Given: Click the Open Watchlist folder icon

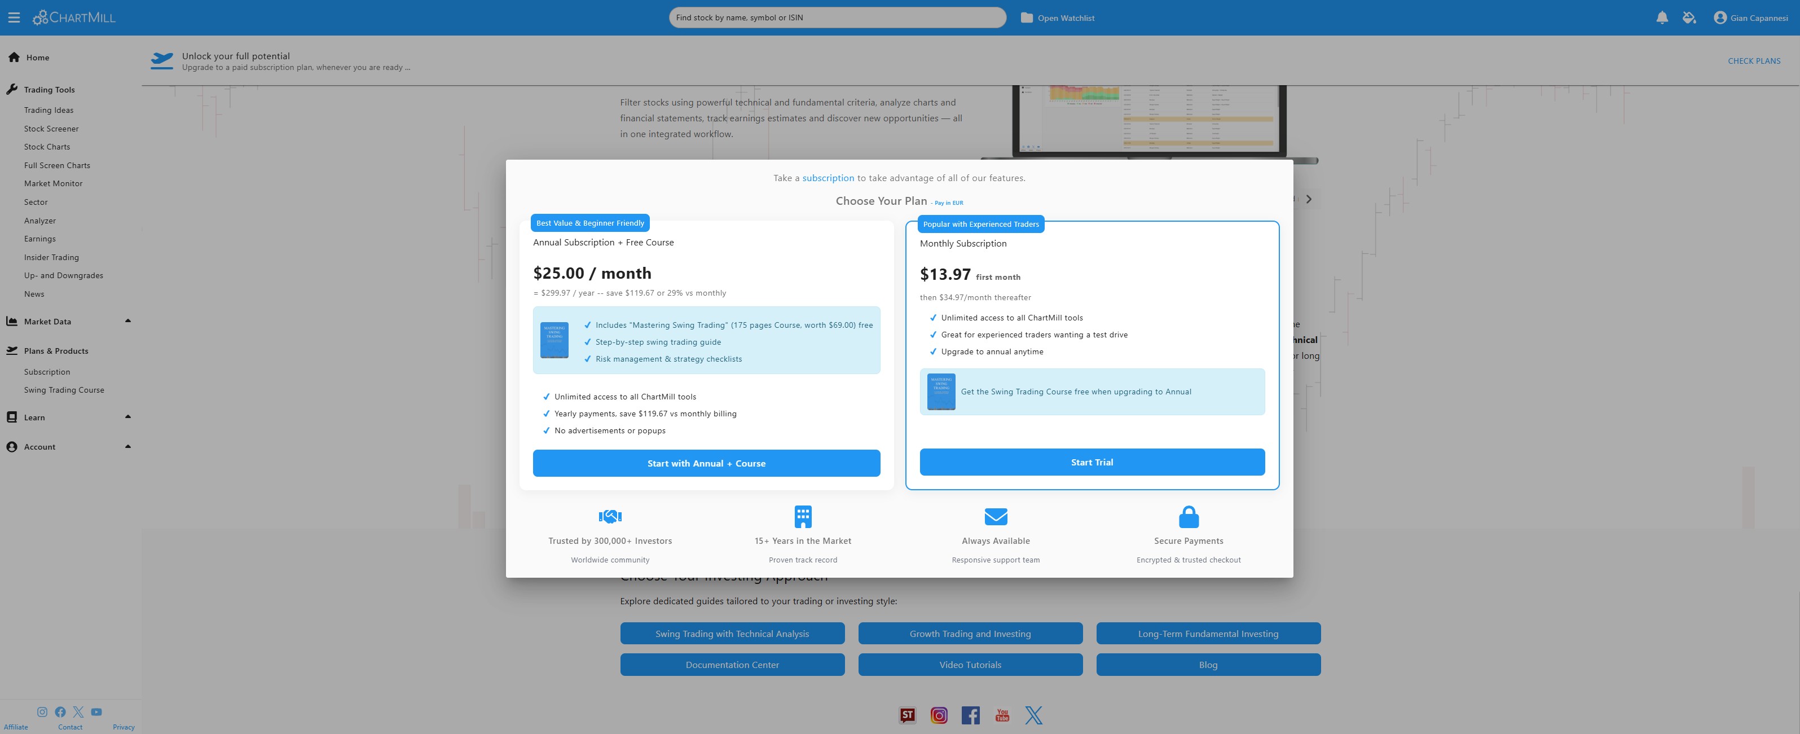Looking at the screenshot, I should (1027, 17).
